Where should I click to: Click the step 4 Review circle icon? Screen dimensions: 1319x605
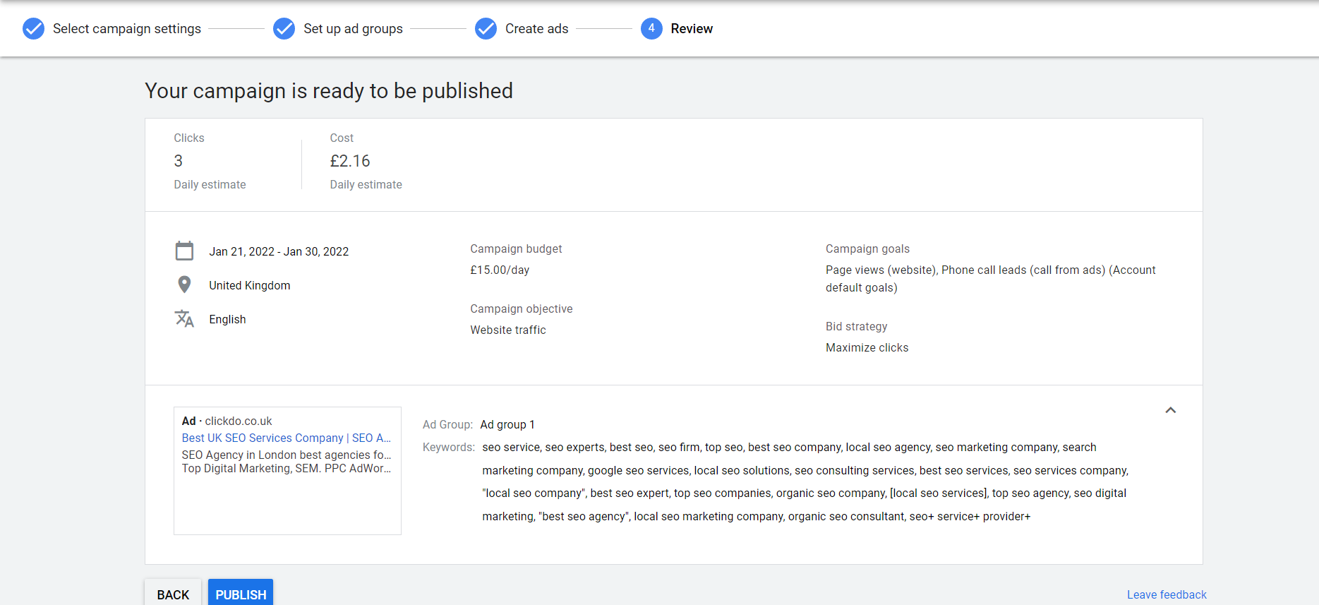pos(651,29)
